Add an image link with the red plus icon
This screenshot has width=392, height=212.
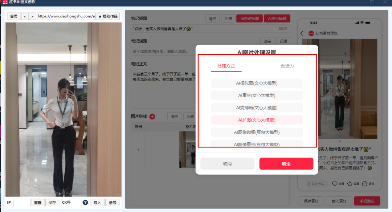pos(152,117)
